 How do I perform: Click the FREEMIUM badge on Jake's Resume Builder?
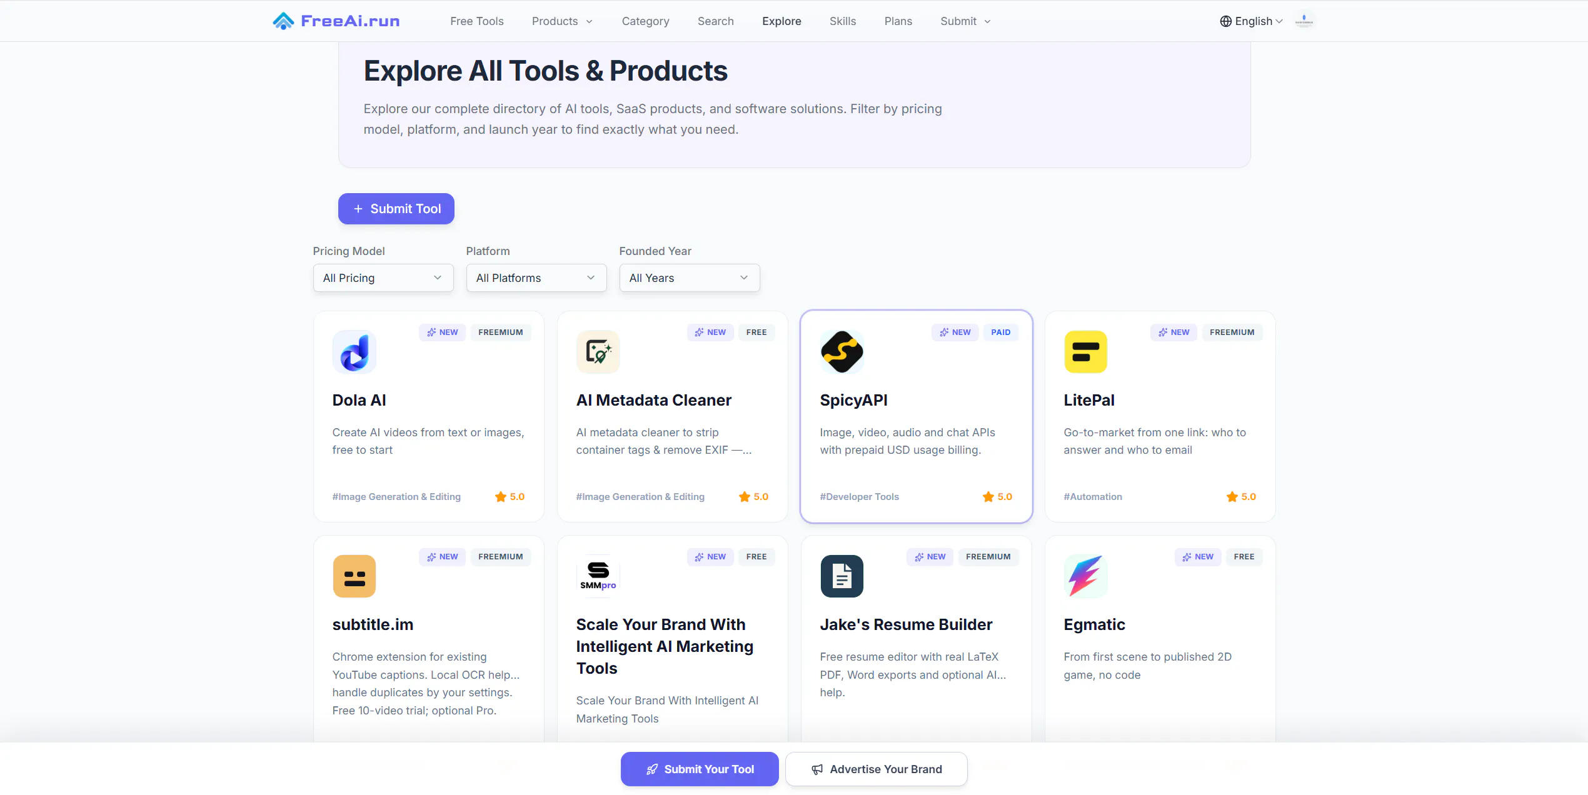988,557
